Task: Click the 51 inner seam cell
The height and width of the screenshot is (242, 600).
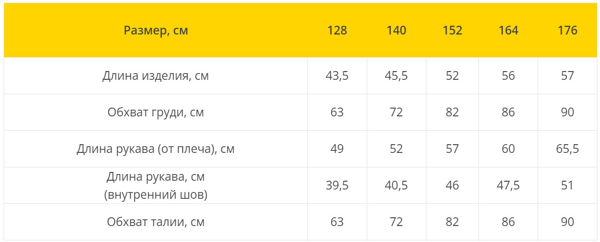Action: [568, 185]
